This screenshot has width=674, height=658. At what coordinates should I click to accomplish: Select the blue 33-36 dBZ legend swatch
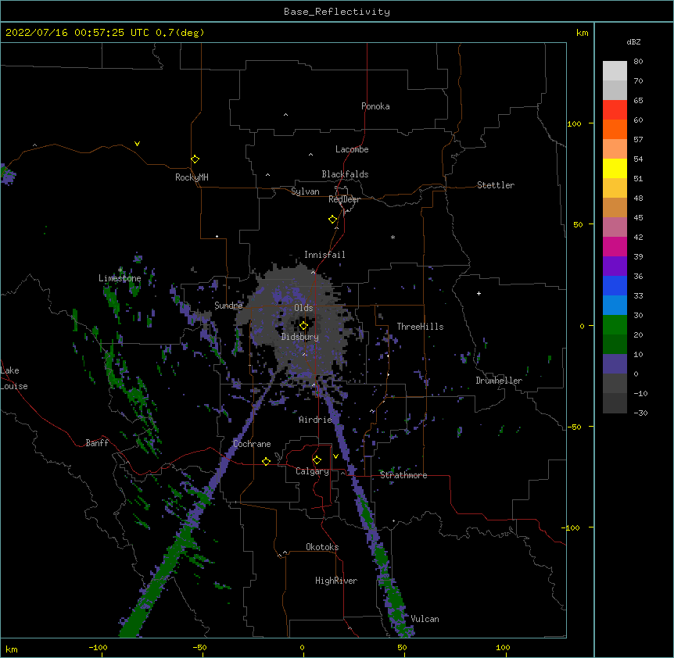tap(615, 285)
